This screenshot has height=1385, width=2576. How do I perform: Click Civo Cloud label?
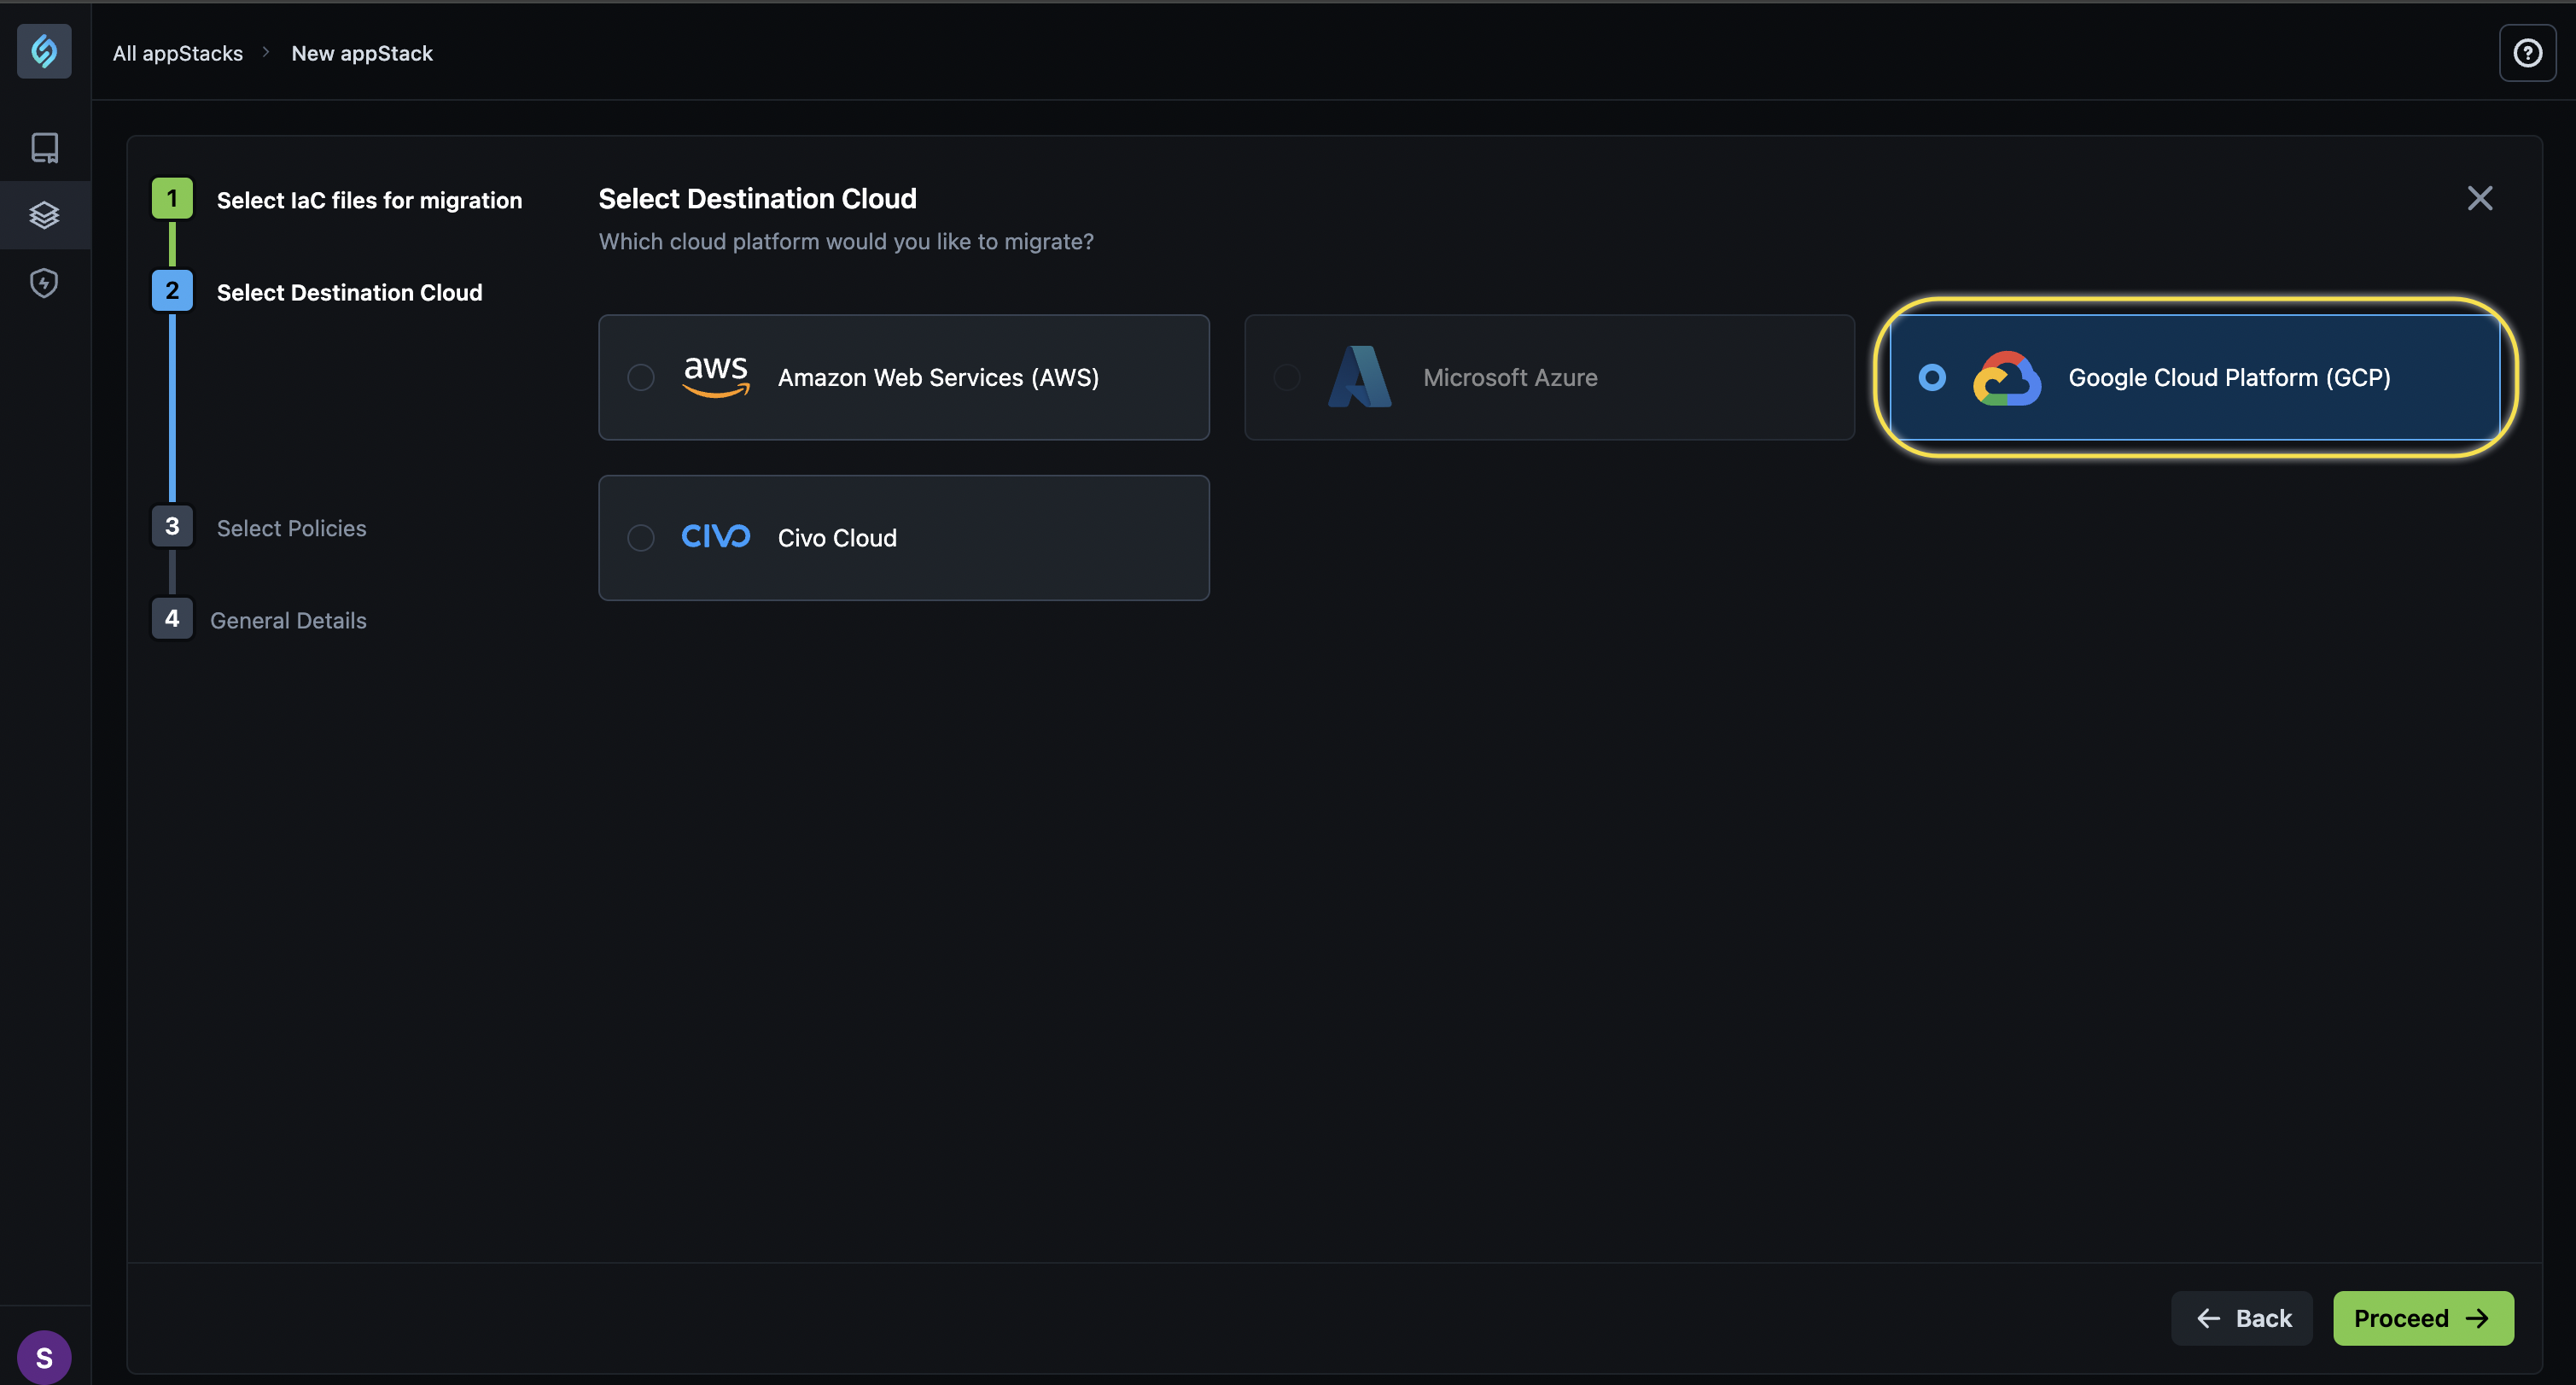[x=837, y=537]
